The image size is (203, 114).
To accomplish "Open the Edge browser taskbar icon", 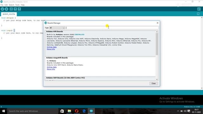I will click(x=84, y=111).
